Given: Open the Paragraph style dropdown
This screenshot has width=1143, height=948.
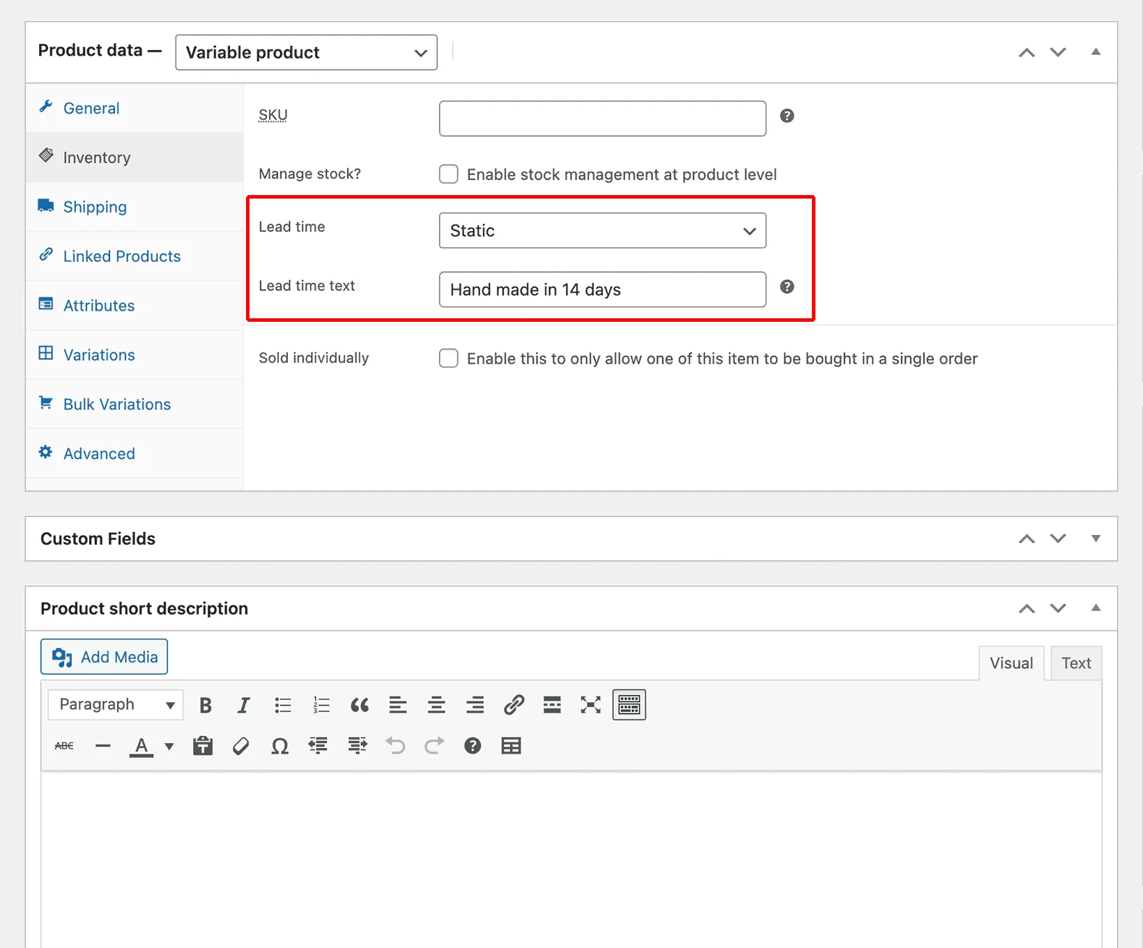Looking at the screenshot, I should coord(115,704).
